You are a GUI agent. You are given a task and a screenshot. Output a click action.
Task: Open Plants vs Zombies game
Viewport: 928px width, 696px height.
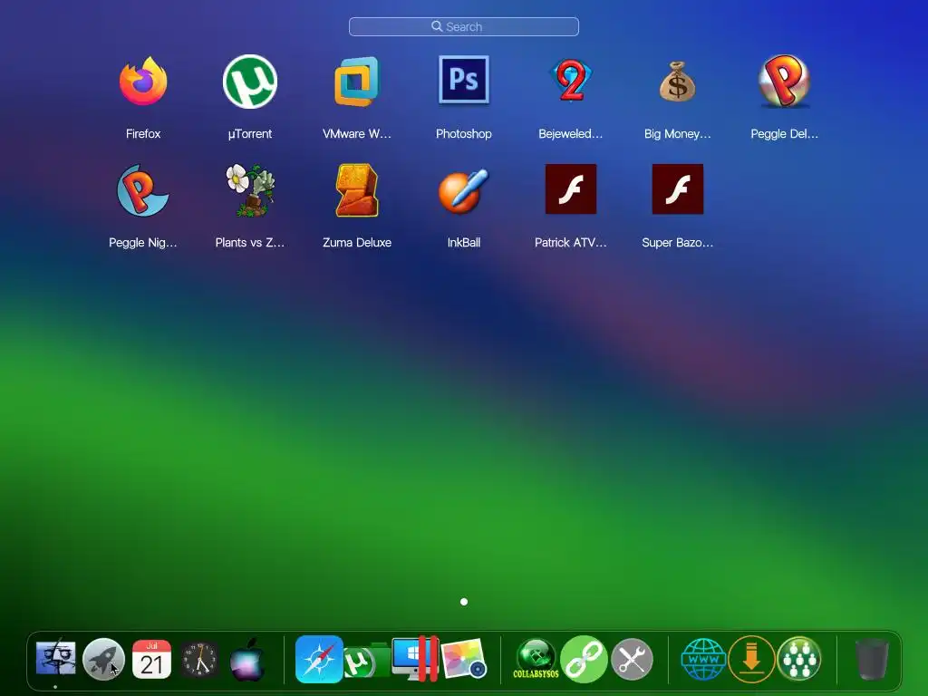click(x=250, y=190)
